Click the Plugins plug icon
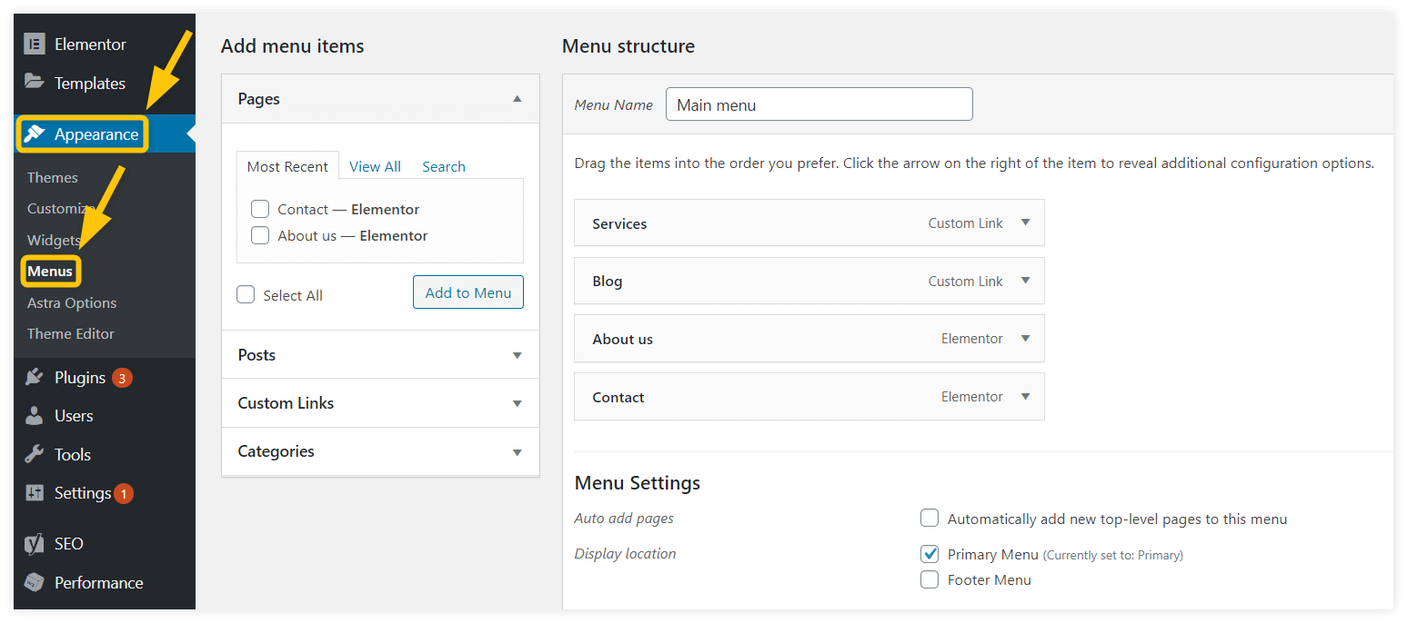1407x623 pixels. 35,377
